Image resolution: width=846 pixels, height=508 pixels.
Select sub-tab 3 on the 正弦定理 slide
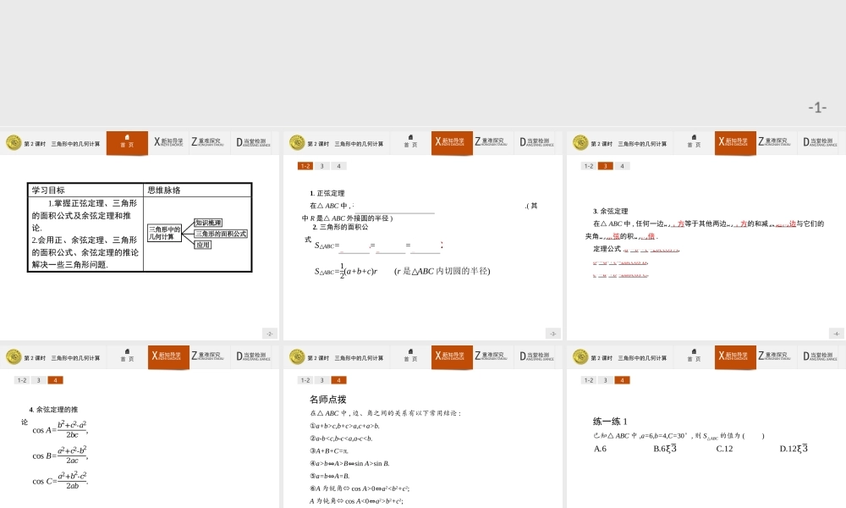322,166
